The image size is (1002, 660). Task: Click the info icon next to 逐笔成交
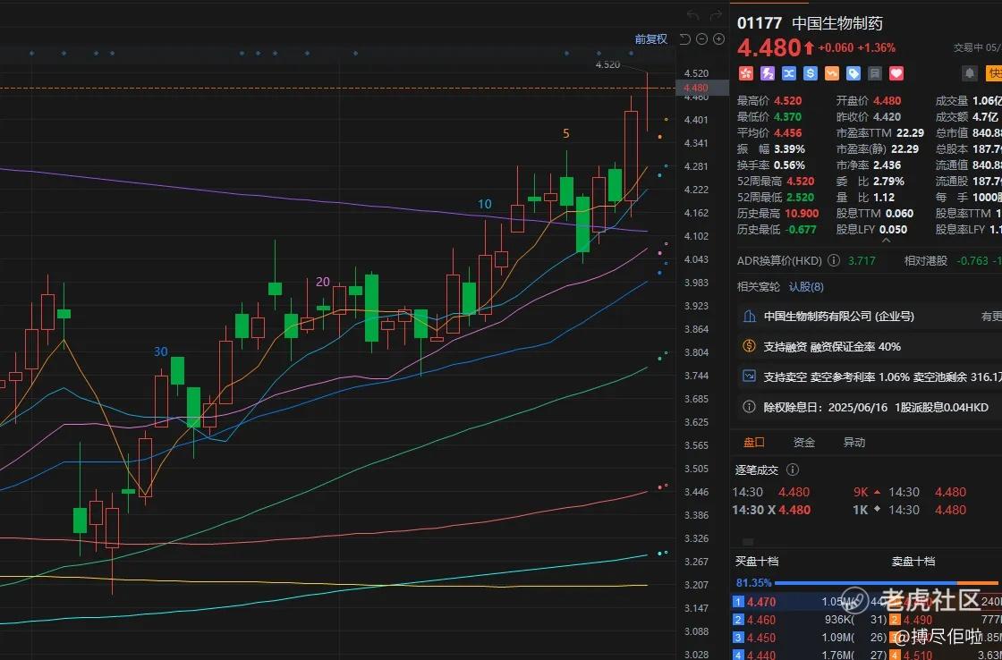pos(793,470)
